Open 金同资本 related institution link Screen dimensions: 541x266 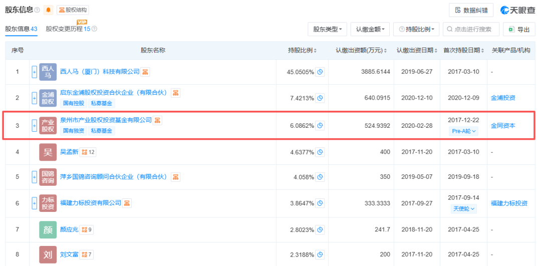click(503, 126)
